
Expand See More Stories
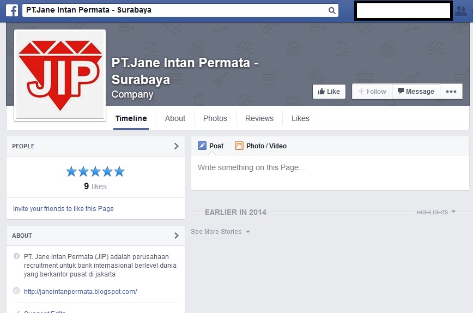[220, 232]
